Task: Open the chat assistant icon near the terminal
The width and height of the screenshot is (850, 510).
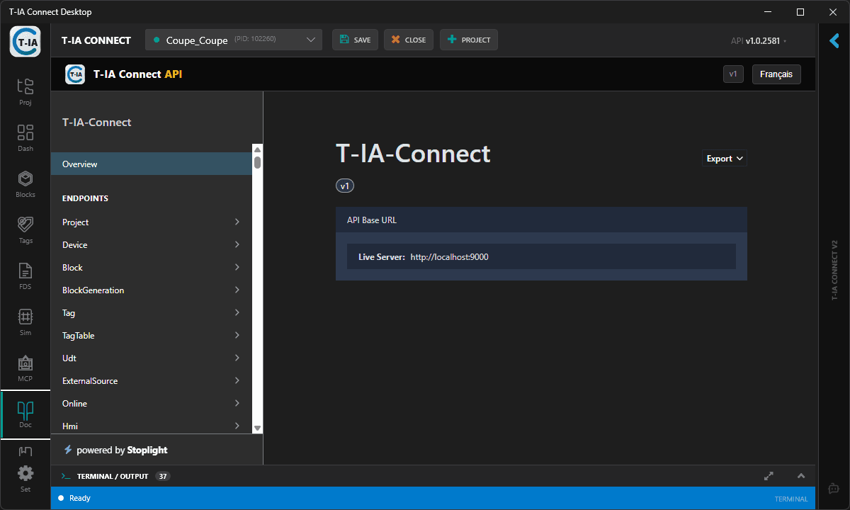Action: [x=833, y=488]
